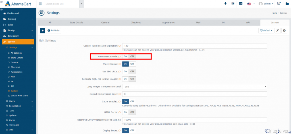Screen dimensions: 291x134
Task: Expand the Logs sidebar menu
Action: click(x=19, y=130)
